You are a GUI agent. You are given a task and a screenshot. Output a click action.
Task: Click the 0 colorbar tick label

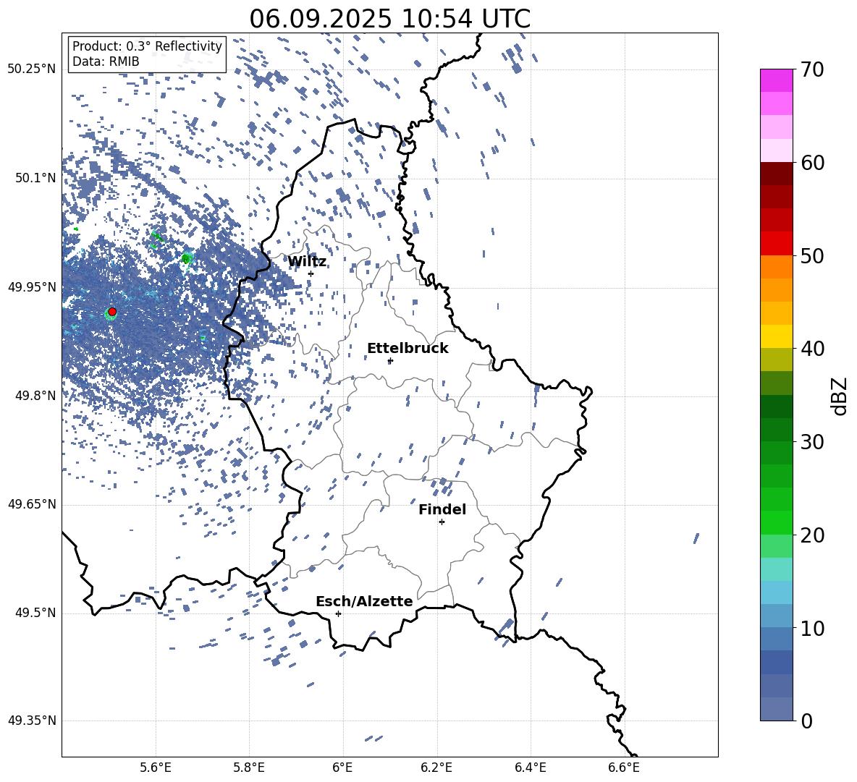tap(807, 721)
